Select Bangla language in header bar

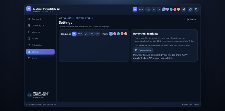pos(141,9)
